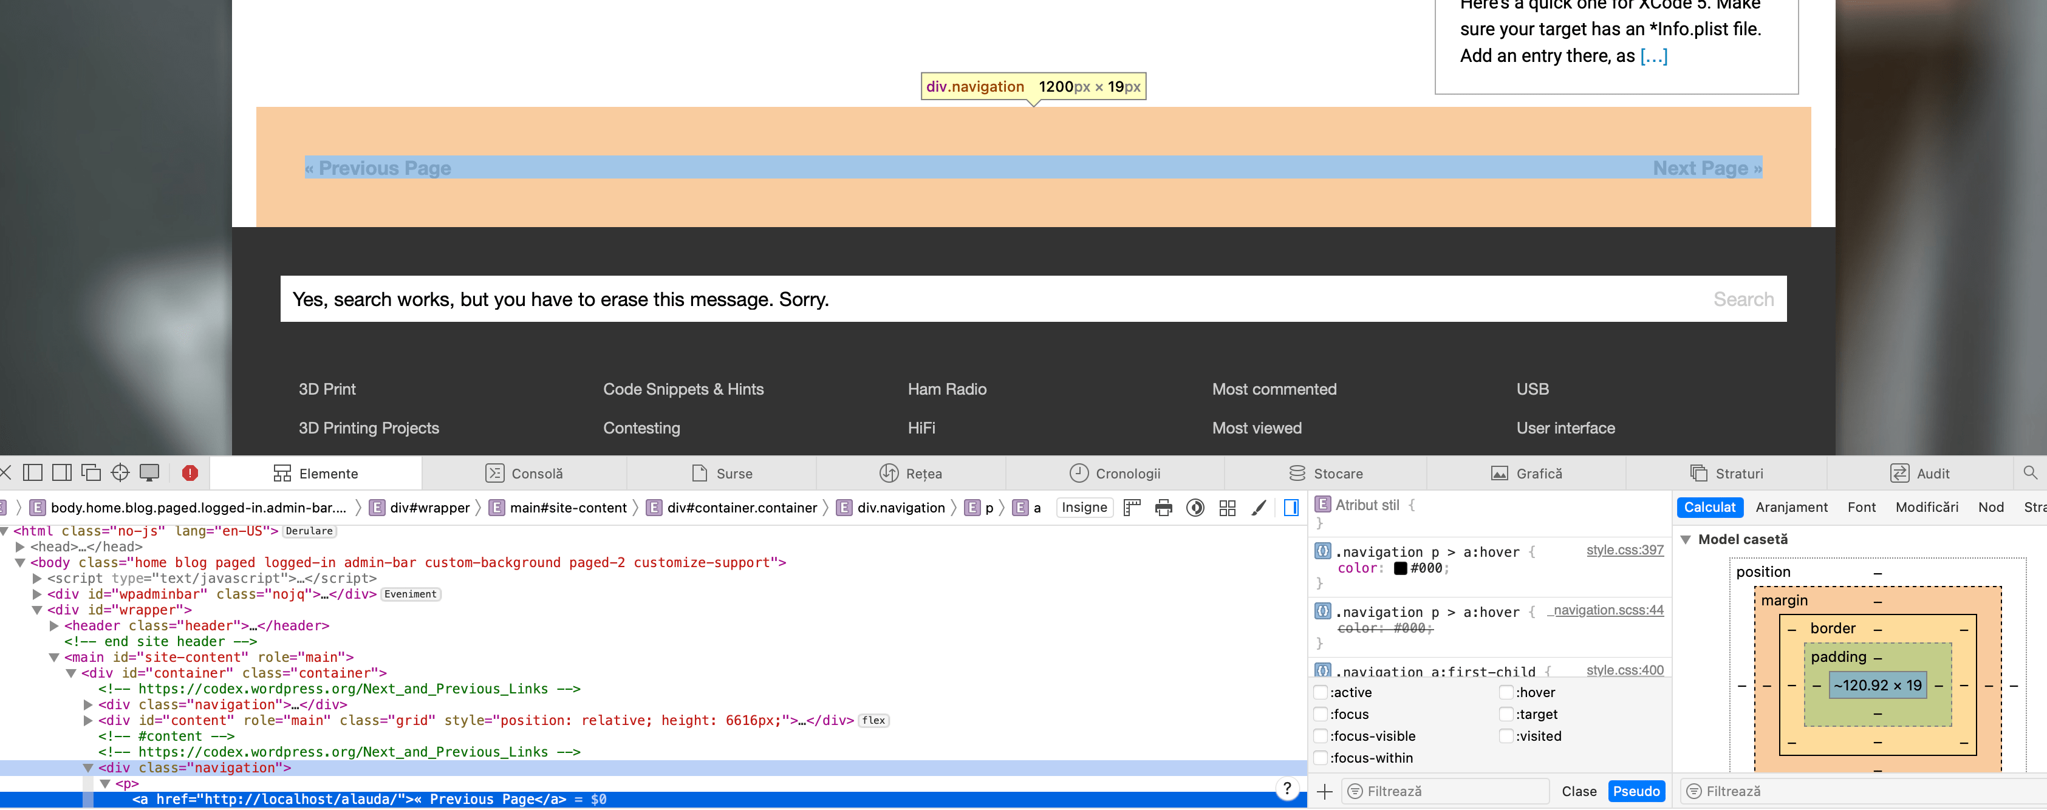Expand the head element node
Viewport: 2047px width, 810px height.
click(x=20, y=547)
